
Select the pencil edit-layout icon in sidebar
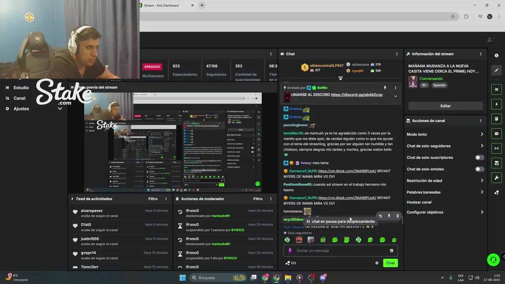pos(496,70)
